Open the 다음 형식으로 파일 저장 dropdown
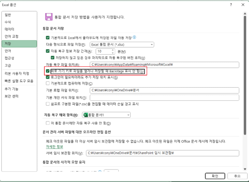The height and width of the screenshot is (182, 249). (122, 45)
